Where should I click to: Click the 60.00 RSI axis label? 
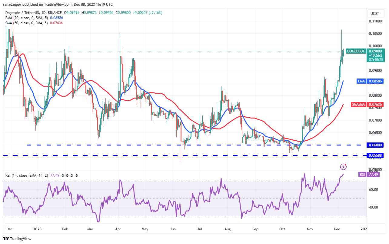click(x=373, y=190)
